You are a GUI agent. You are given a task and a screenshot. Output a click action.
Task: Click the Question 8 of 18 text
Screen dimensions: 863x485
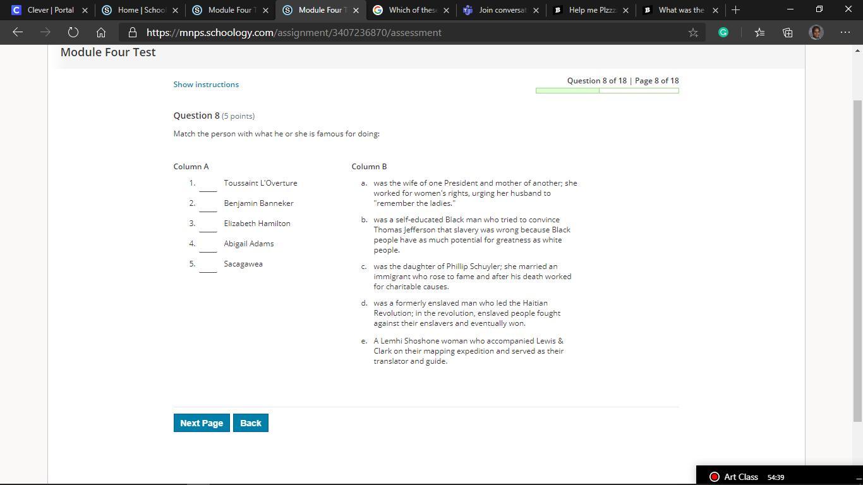[x=597, y=80]
